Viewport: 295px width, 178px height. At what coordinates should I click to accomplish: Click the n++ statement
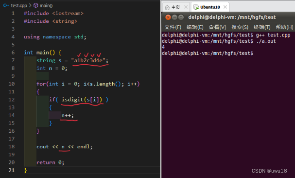tap(68, 115)
